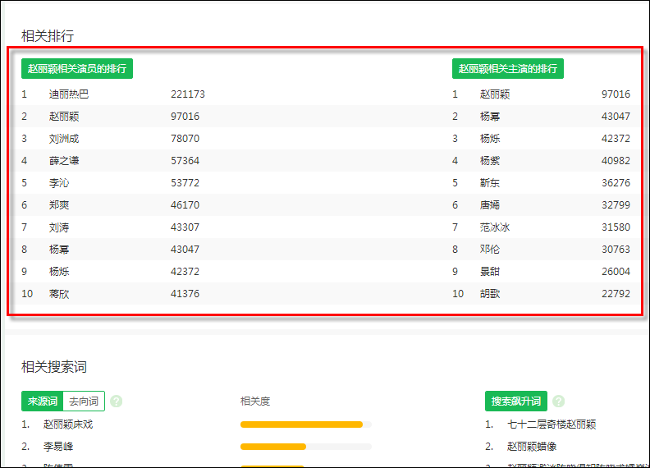Click relevance bar for 李易峰
The height and width of the screenshot is (468, 650).
point(306,447)
